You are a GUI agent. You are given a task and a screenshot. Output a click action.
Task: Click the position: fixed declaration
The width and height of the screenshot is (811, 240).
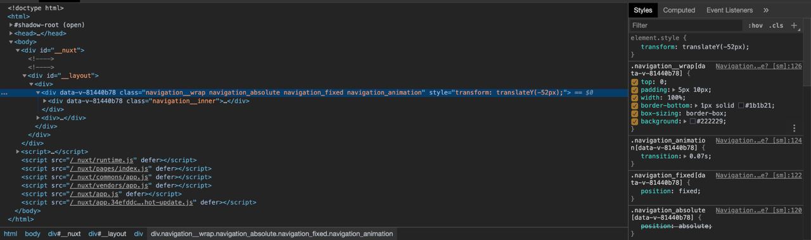[670, 191]
